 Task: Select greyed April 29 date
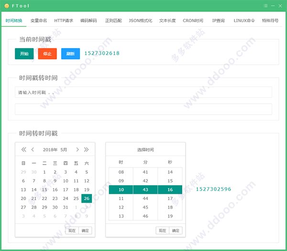pos(23,172)
